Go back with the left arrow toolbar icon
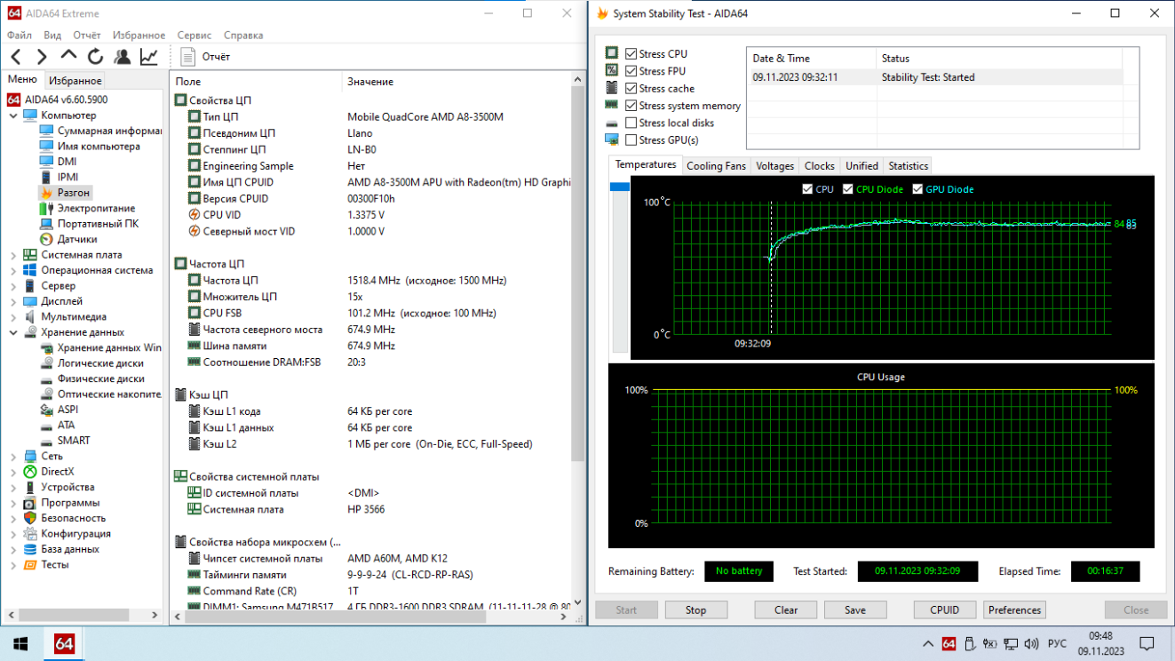1175x661 pixels. click(x=16, y=57)
